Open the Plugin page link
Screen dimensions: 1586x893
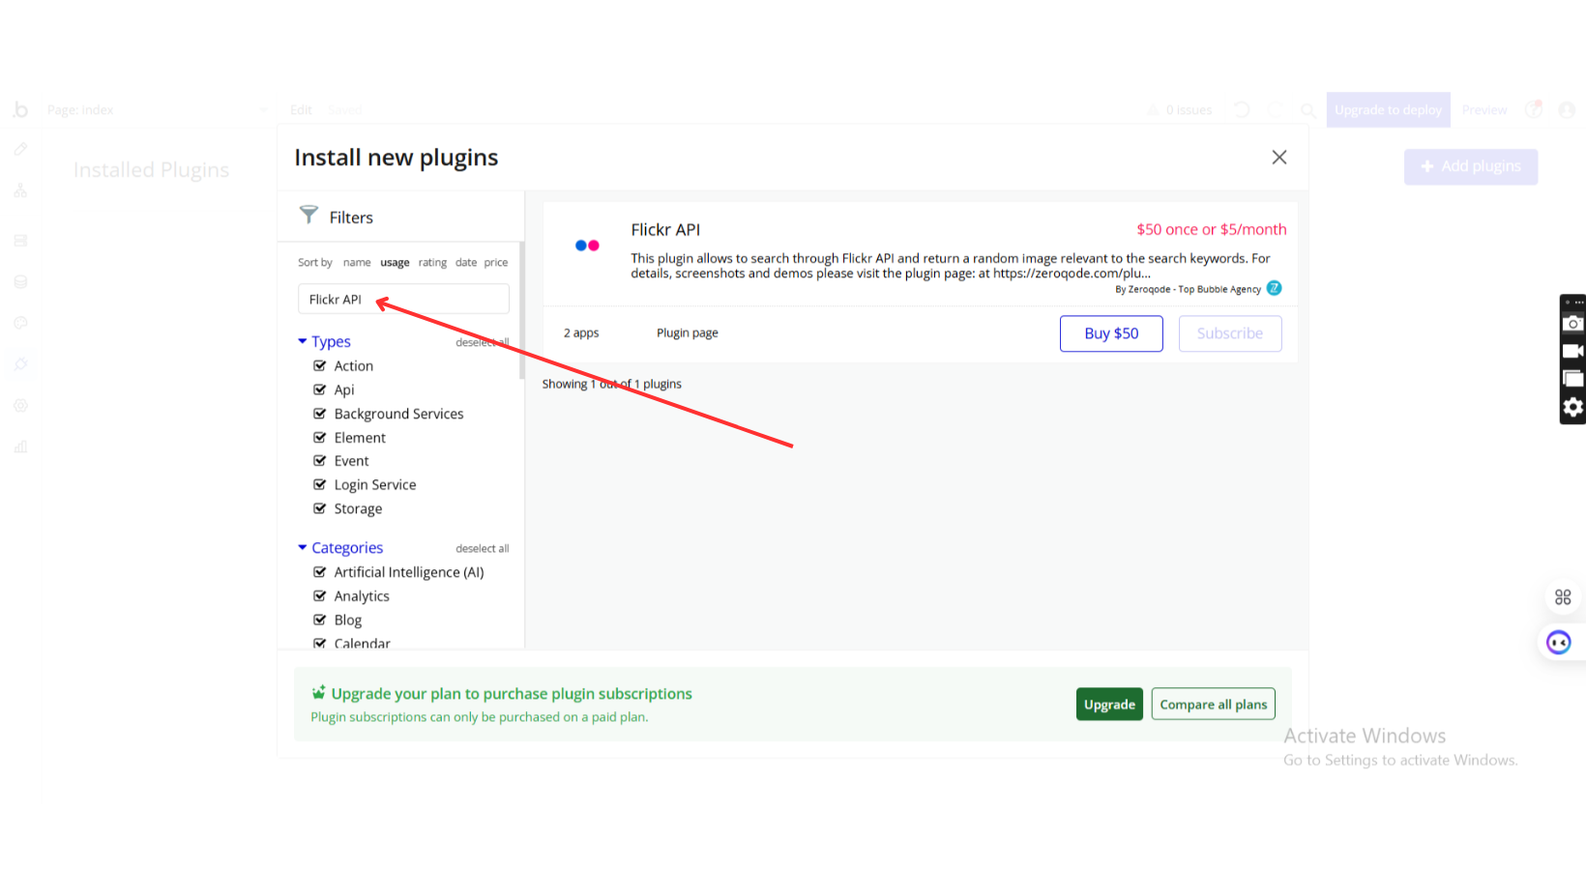click(x=687, y=333)
